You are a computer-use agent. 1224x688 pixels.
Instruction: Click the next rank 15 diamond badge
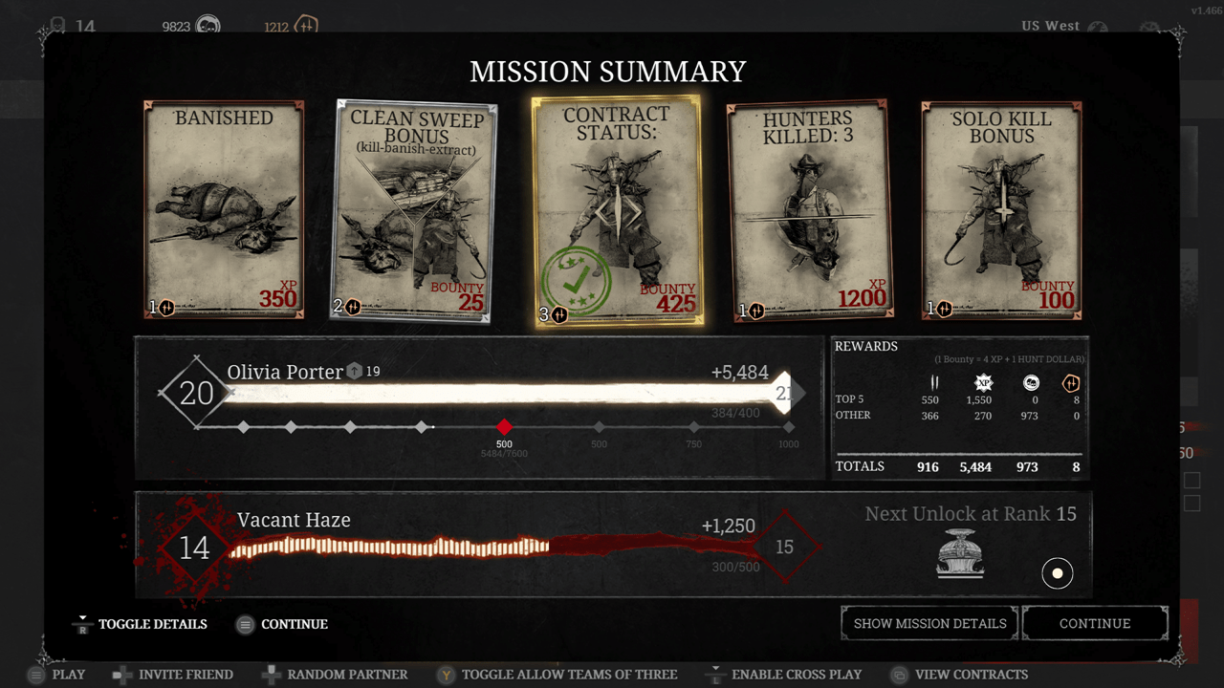click(x=784, y=548)
